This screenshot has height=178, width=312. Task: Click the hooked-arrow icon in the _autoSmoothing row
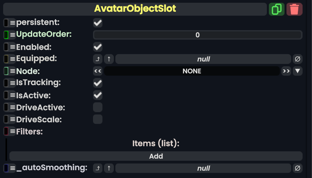coord(97,168)
